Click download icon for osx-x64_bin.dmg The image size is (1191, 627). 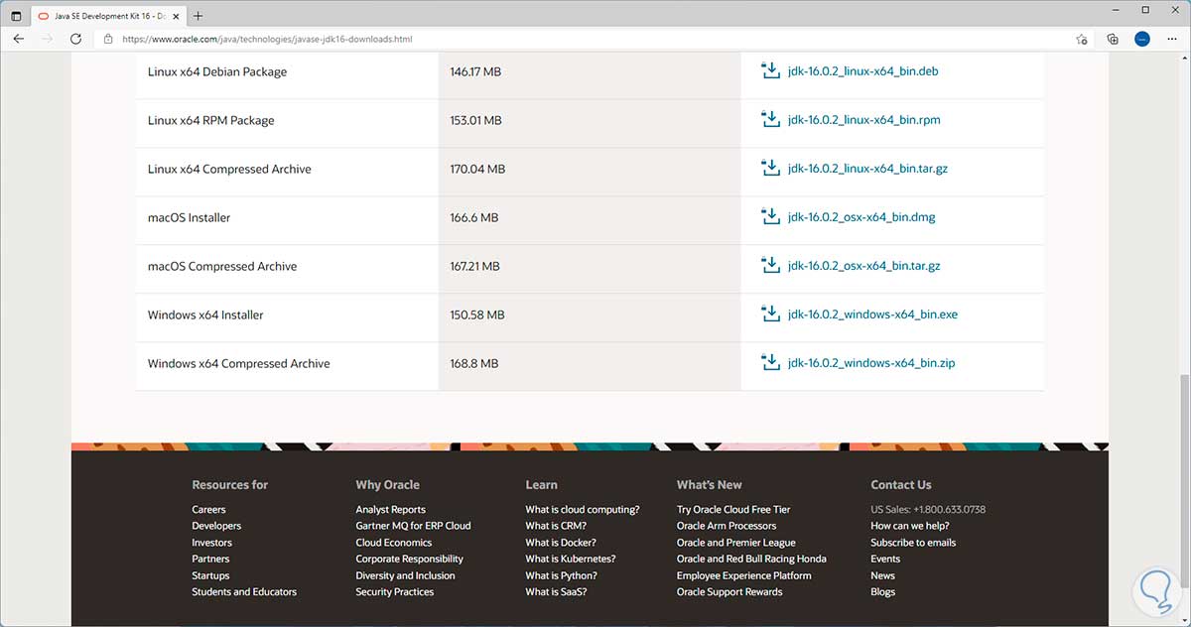point(770,216)
